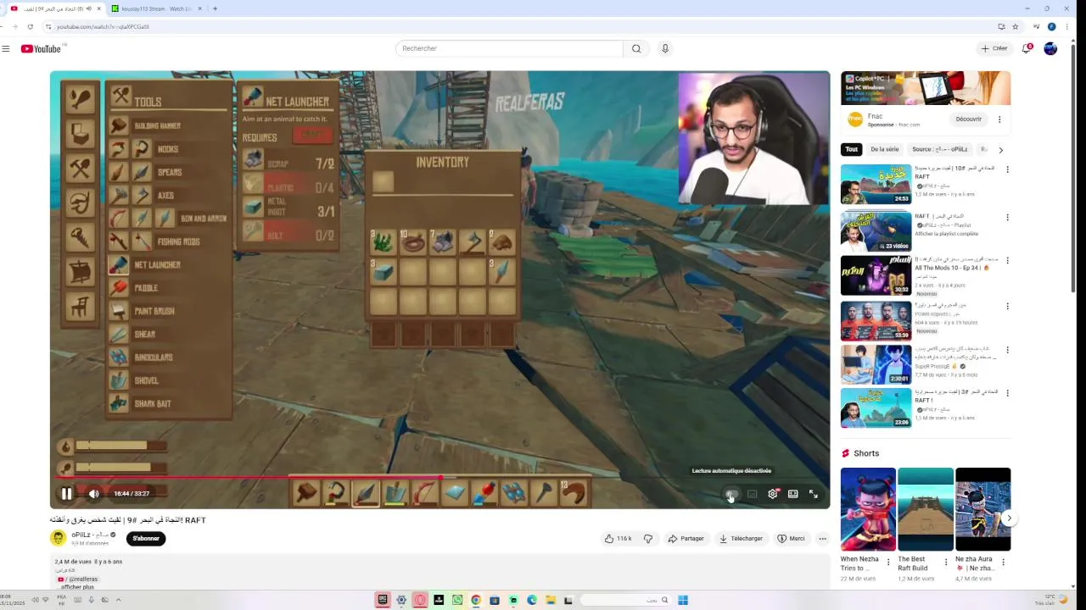Open WhatsApp from the taskbar

(x=457, y=600)
